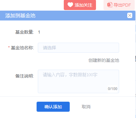This screenshot has width=136, height=118.
Task: Click the 基金数量 label
Action: (x=25, y=32)
